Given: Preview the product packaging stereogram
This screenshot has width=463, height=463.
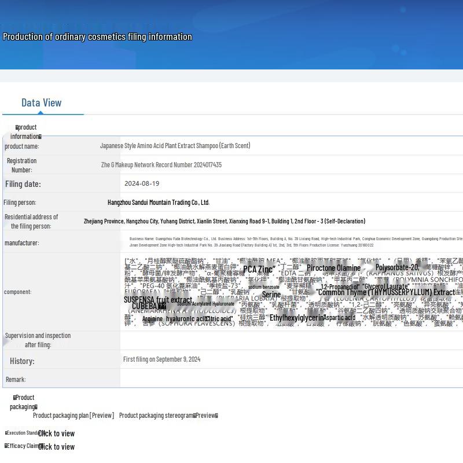Looking at the screenshot, I should [168, 416].
